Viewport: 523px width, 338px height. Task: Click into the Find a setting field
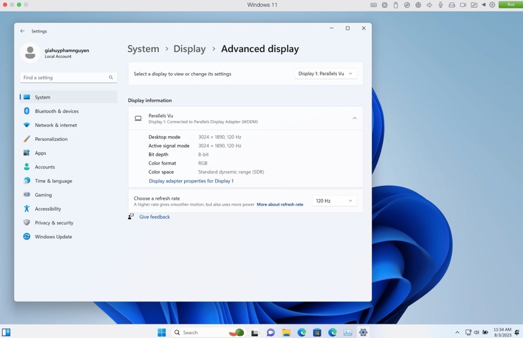click(x=69, y=77)
